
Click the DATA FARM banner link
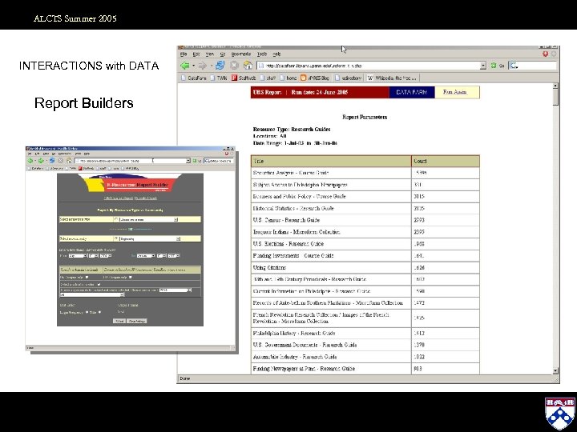(412, 92)
